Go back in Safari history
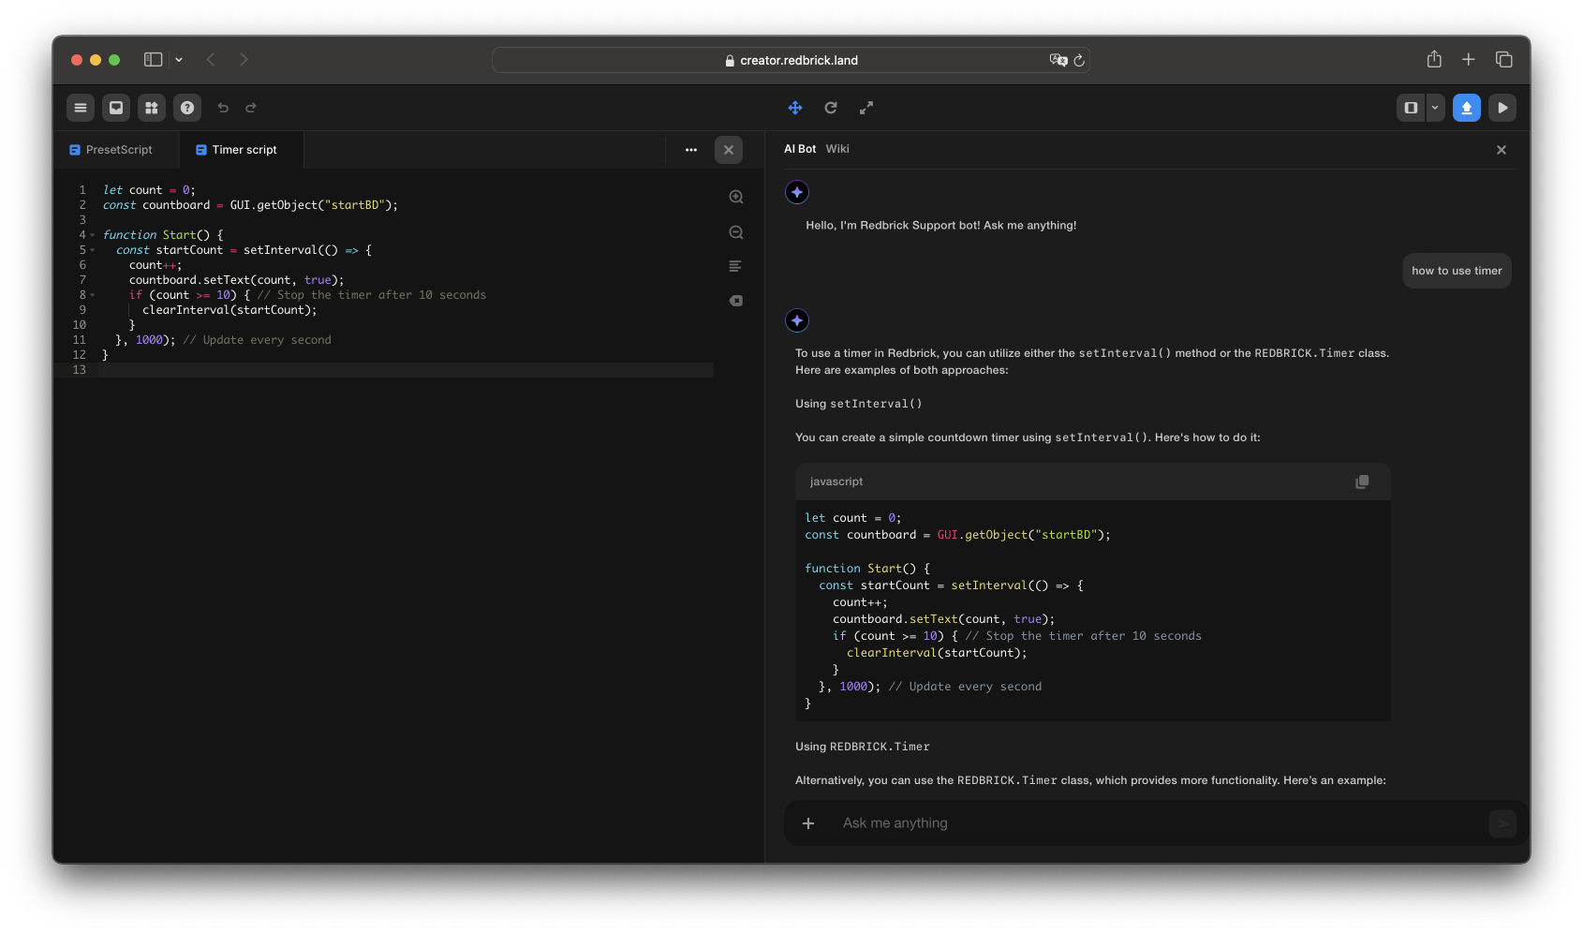 (x=211, y=60)
